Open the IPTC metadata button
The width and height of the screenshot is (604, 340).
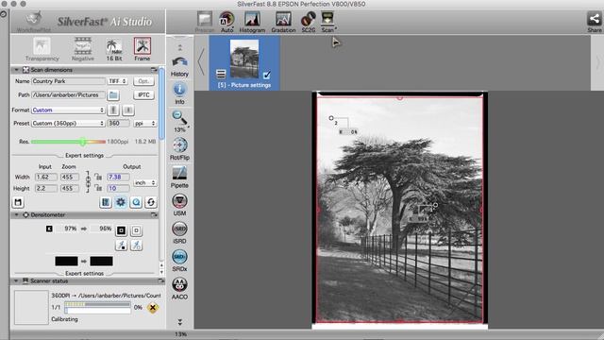[143, 94]
